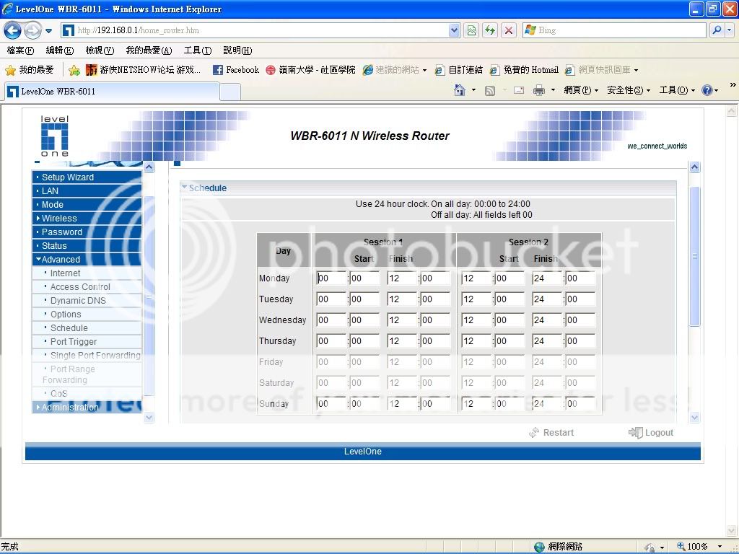Click Monday Session 1 start hour field
Screen dimensions: 739x554
(331, 278)
